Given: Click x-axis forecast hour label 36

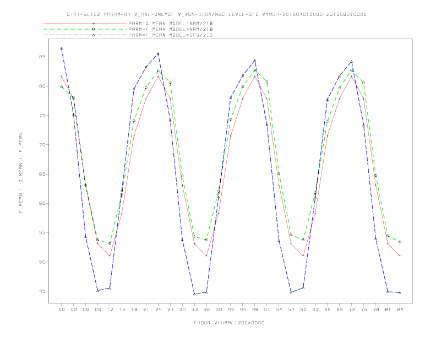Looking at the screenshot, I should coord(206,309).
